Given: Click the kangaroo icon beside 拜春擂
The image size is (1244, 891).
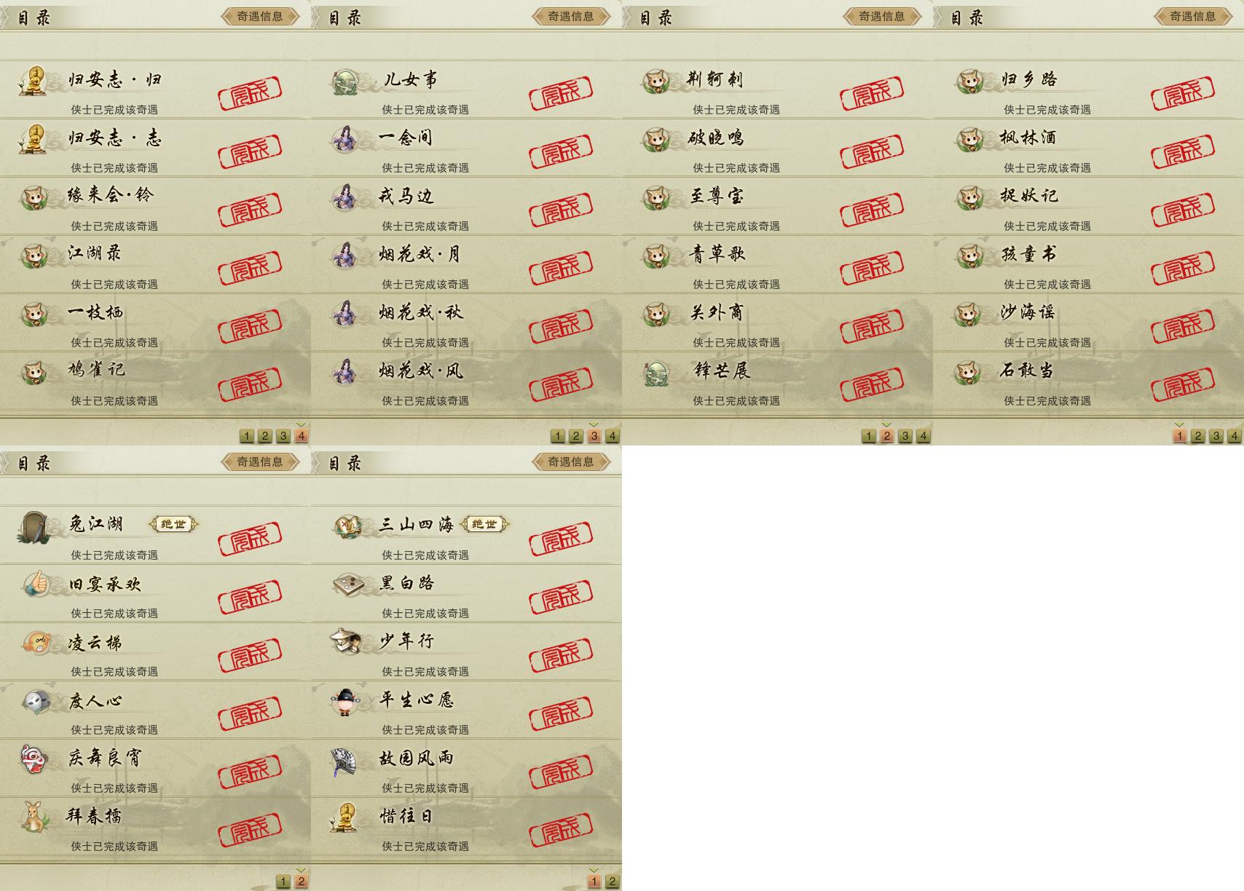Looking at the screenshot, I should (x=34, y=816).
